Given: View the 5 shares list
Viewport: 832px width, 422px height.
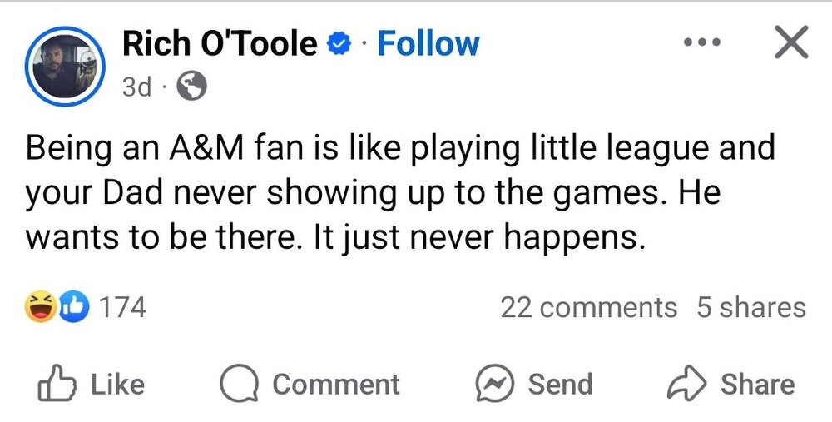Looking at the screenshot, I should tap(750, 308).
